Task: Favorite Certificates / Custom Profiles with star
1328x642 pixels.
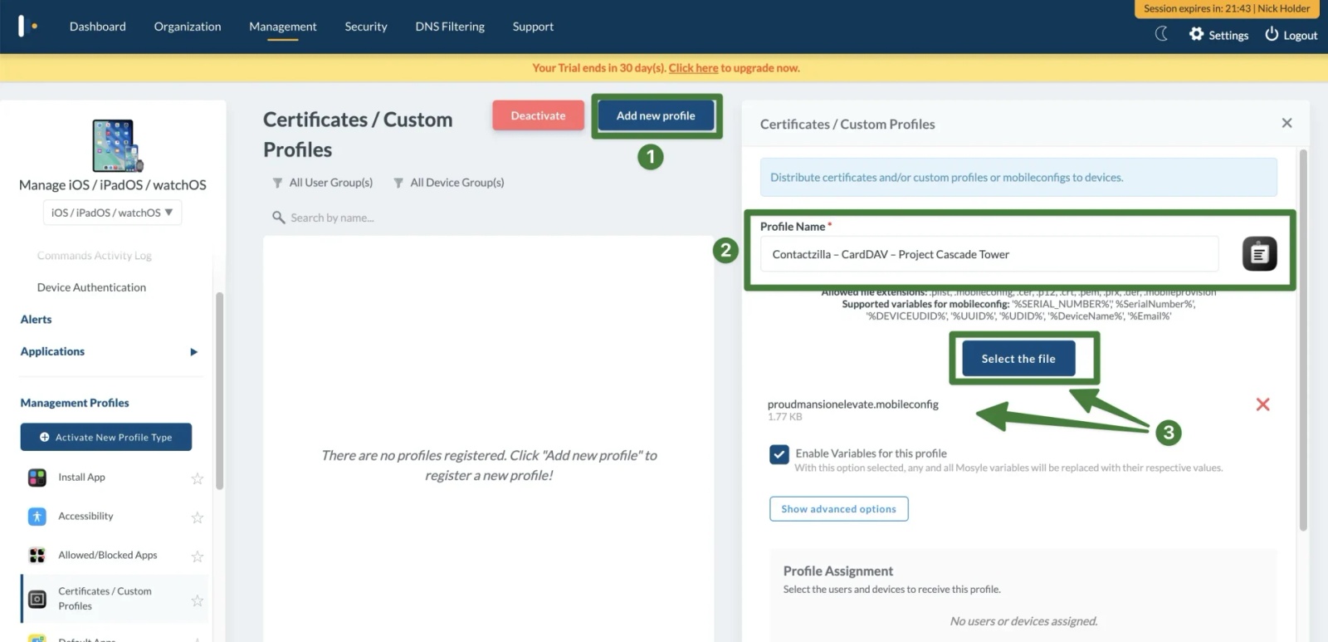Action: click(198, 600)
